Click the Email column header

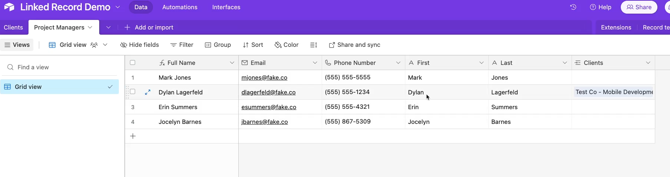280,63
